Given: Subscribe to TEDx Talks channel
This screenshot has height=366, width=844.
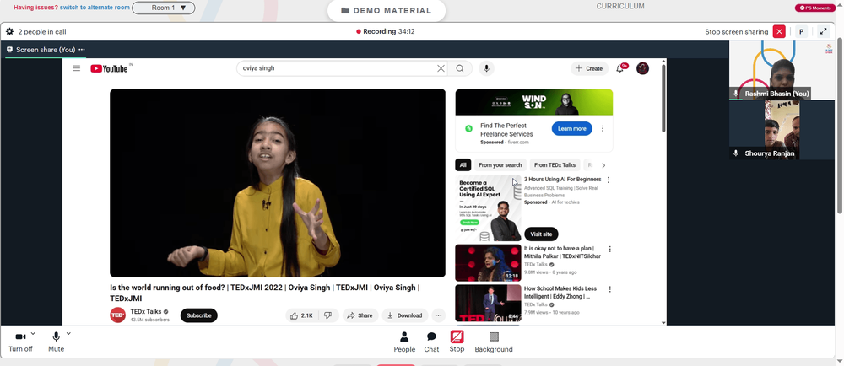Looking at the screenshot, I should click(x=198, y=315).
